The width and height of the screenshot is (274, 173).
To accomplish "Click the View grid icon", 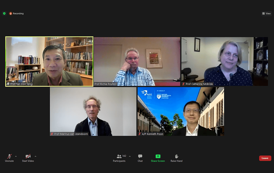I will [x=264, y=14].
